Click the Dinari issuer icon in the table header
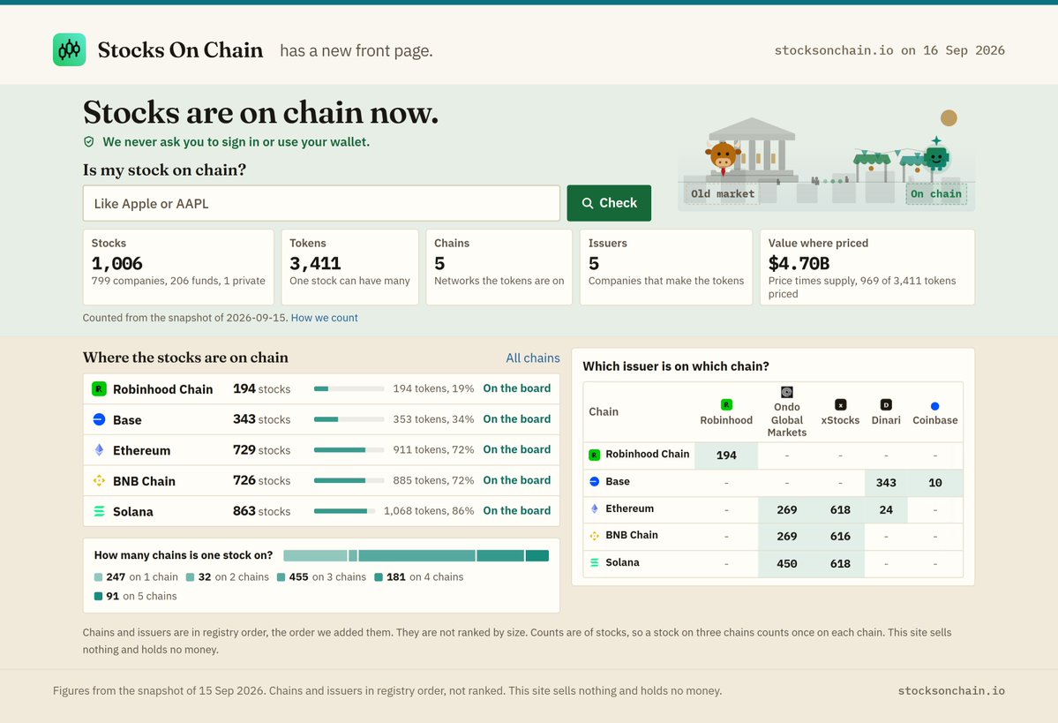The image size is (1058, 723). (886, 404)
